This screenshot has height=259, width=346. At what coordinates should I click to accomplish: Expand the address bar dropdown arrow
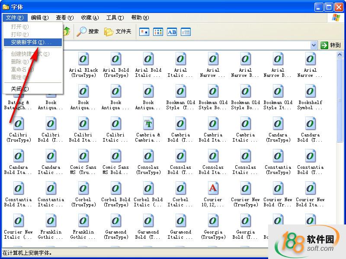tap(314, 45)
